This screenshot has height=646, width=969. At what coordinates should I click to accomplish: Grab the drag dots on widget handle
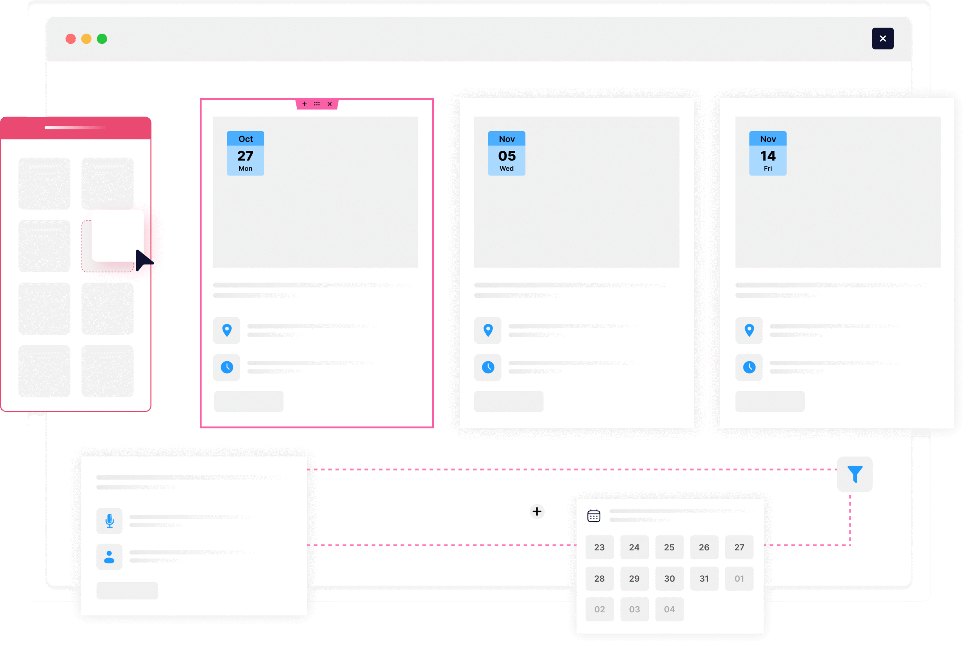tap(317, 104)
